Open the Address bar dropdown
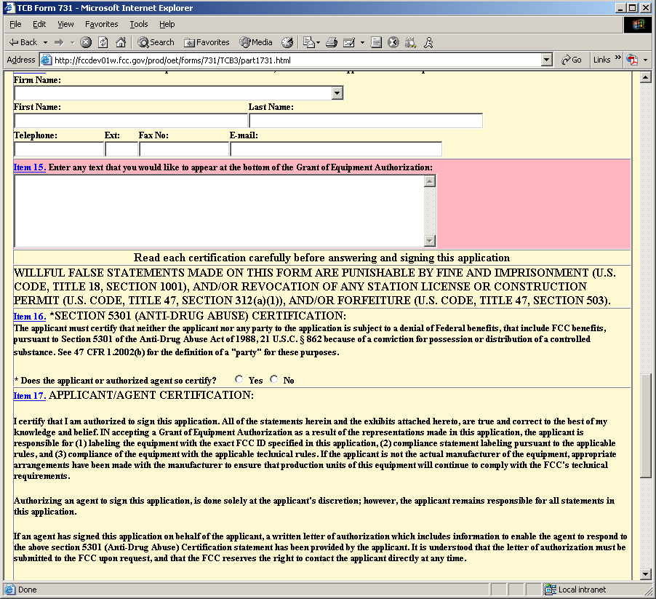Viewport: 656px width, 599px height. point(546,60)
